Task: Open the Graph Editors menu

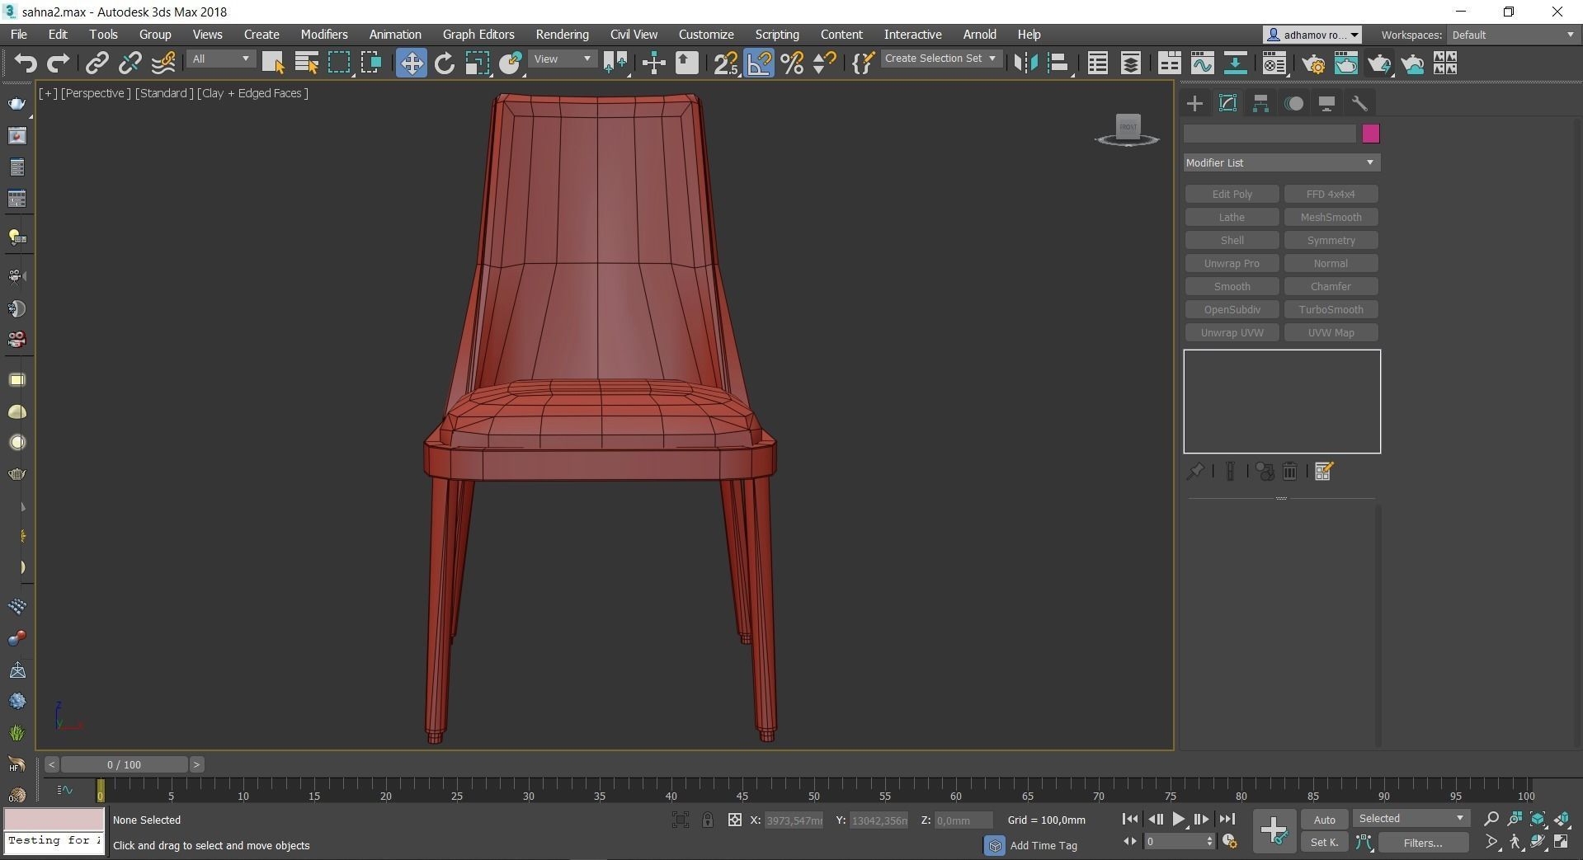Action: point(478,35)
